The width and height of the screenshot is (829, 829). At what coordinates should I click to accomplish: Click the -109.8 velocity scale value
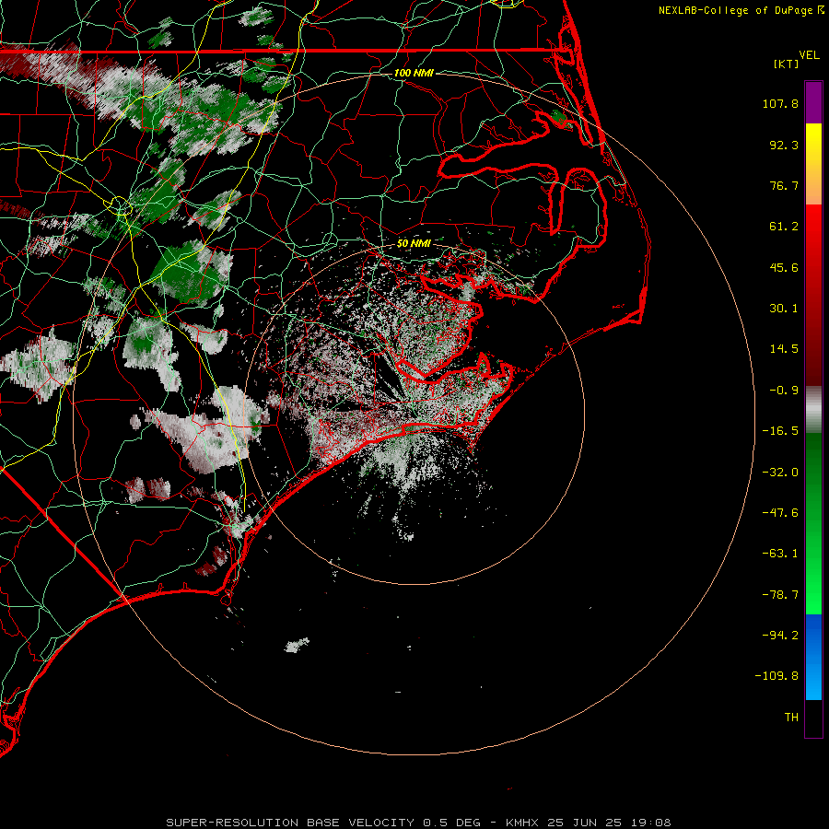777,676
